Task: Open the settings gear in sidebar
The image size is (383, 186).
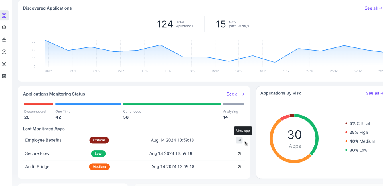Action: click(x=4, y=76)
